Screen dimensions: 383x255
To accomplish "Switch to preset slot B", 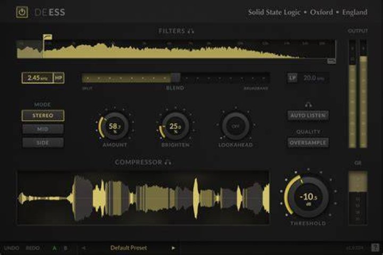I will point(65,248).
